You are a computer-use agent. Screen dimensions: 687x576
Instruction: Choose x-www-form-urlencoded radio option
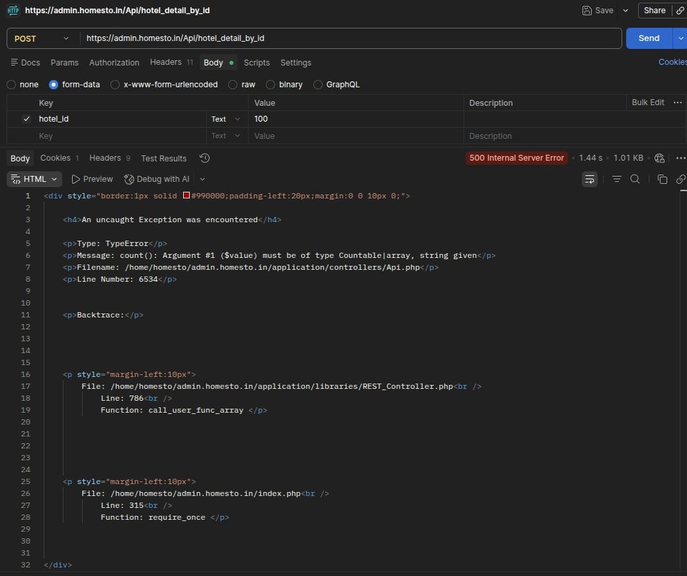coord(115,85)
